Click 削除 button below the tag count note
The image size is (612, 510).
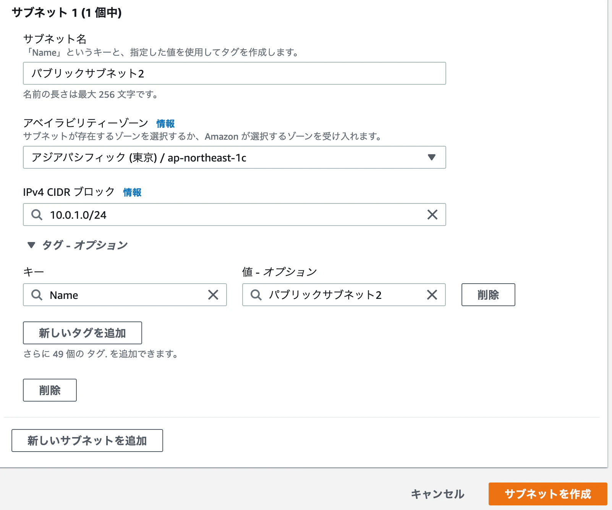point(50,390)
